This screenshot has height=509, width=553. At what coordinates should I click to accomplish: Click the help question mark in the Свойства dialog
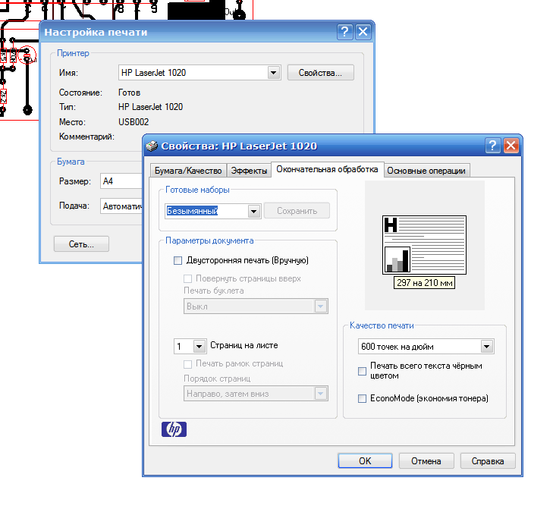pos(492,146)
